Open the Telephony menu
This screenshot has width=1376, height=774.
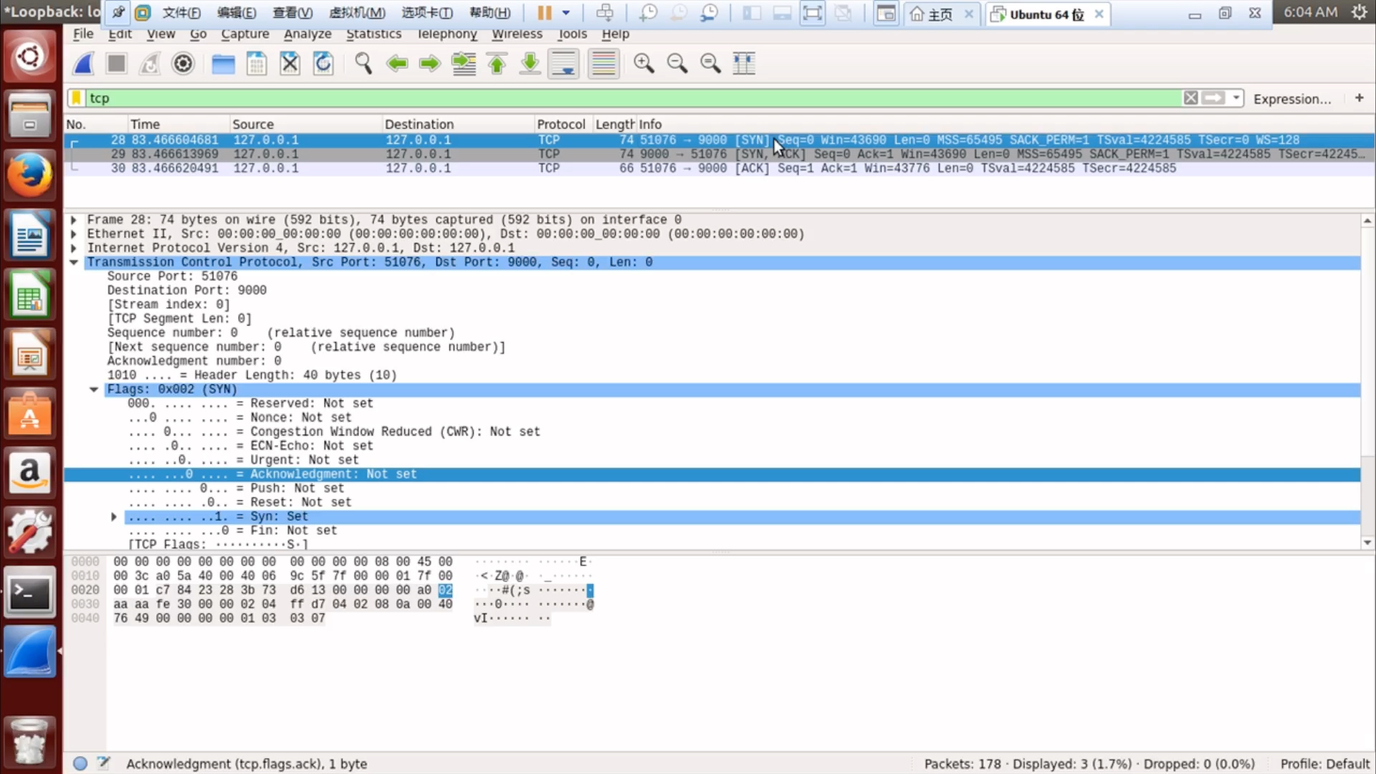(x=446, y=34)
